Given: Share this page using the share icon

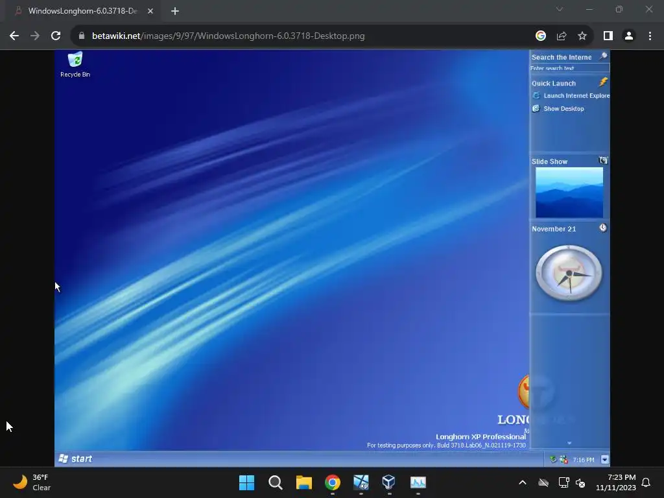Looking at the screenshot, I should 562,36.
